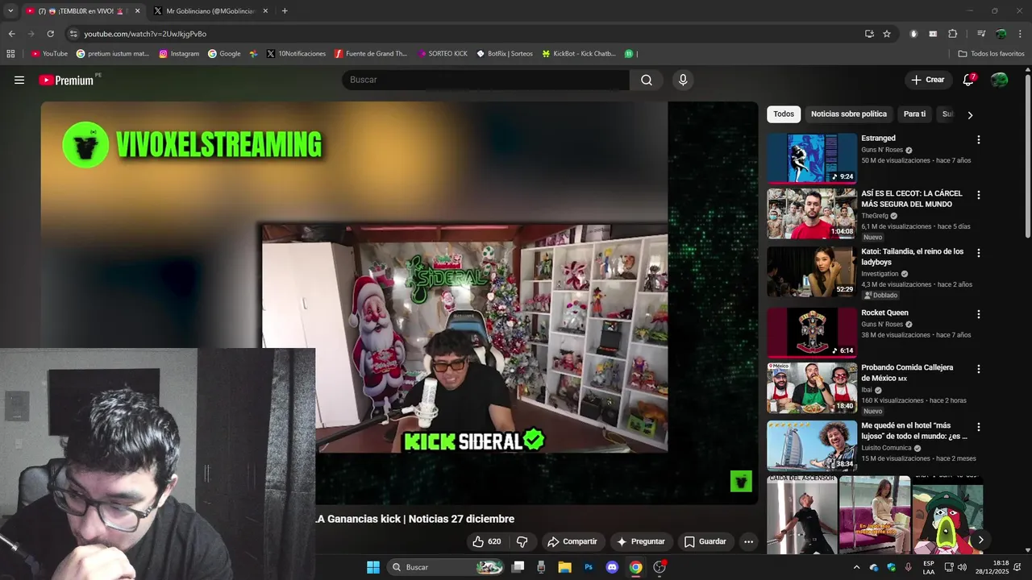Open TheGrefg channel name link
Screen dimensions: 1032x580
[x=874, y=216]
